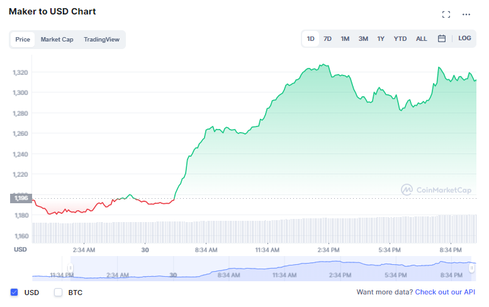Switch to the TradingView tab
This screenshot has width=489, height=307.
pyautogui.click(x=102, y=40)
